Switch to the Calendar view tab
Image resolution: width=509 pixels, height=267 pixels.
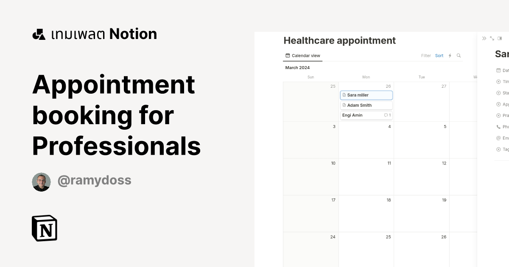click(302, 56)
